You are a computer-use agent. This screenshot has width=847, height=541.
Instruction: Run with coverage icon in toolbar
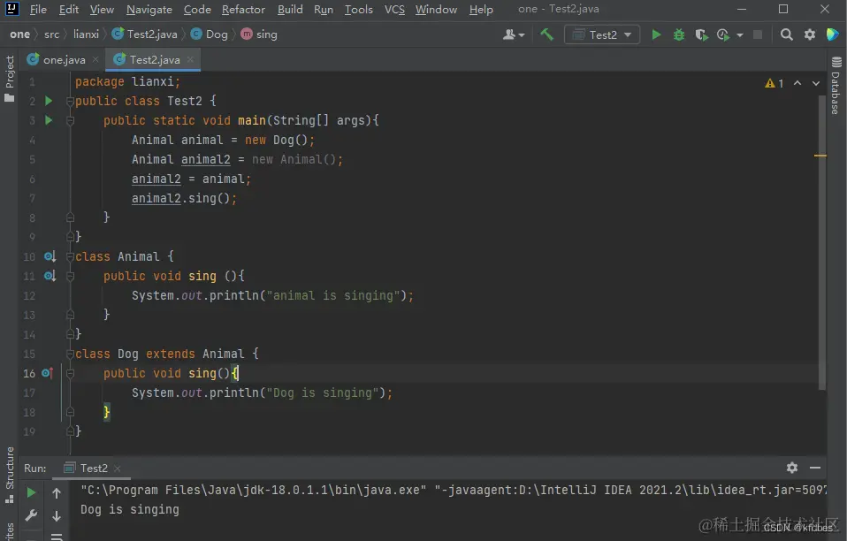[701, 34]
